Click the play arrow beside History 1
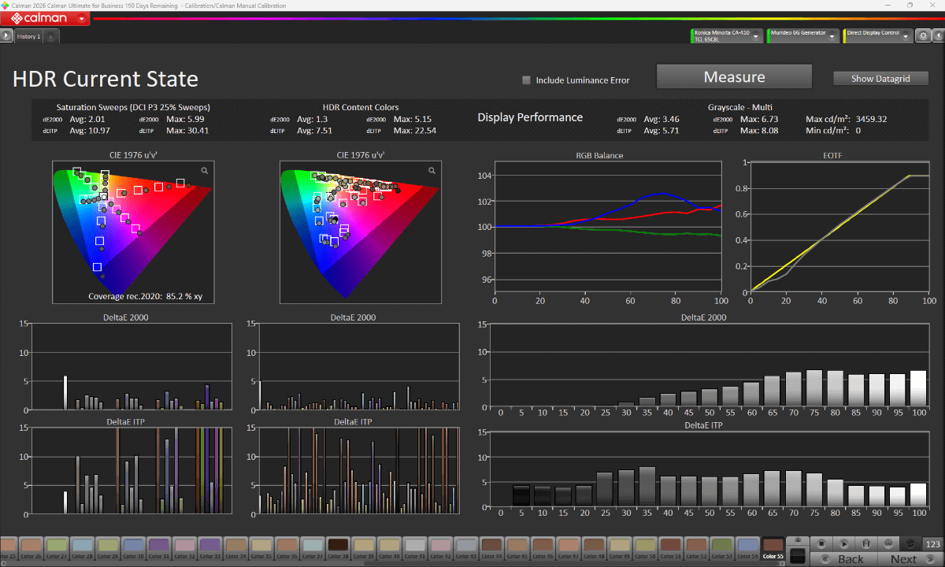Screen dimensions: 945x567 pos(6,35)
